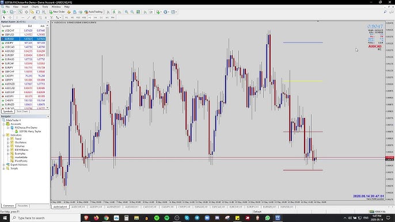Screen dimensions: 395x222
Task: Select the Trendline drawing tool
Action: pos(28,17)
